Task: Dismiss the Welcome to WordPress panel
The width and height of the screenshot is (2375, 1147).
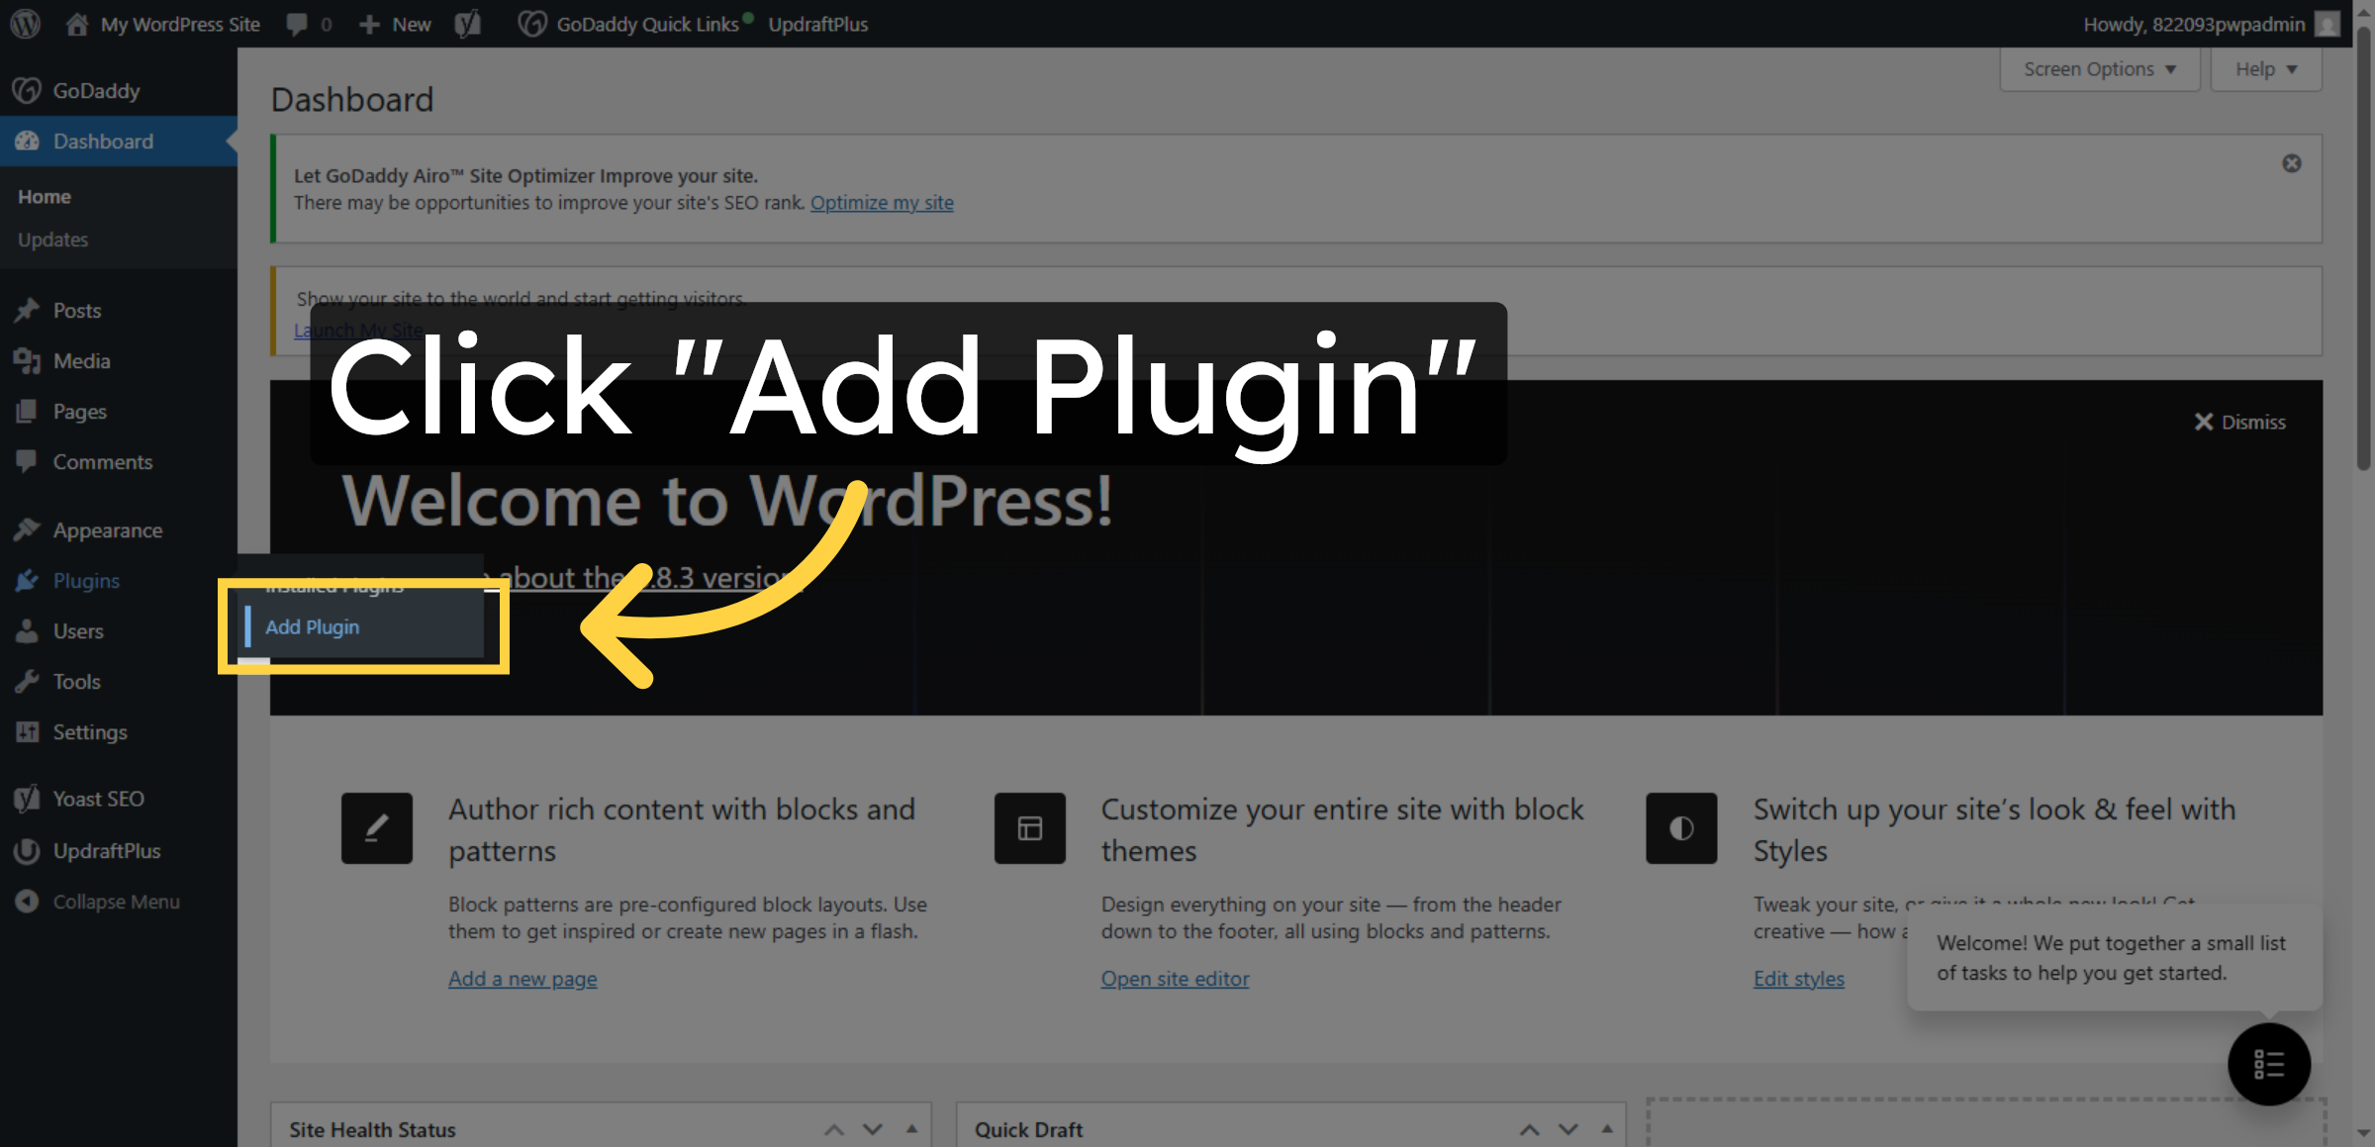Action: (2238, 422)
